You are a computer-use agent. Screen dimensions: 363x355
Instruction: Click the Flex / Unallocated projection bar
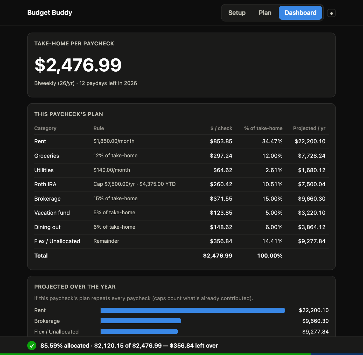(139, 332)
